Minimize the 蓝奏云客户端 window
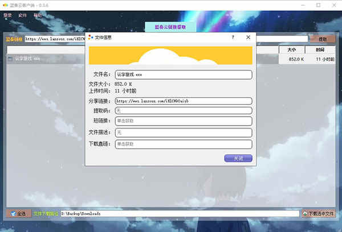342x232 pixels. click(x=303, y=5)
